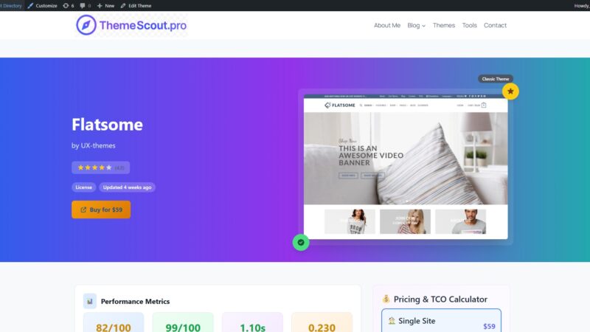Go to the Themes menu item
This screenshot has height=332, width=590.
pos(444,25)
